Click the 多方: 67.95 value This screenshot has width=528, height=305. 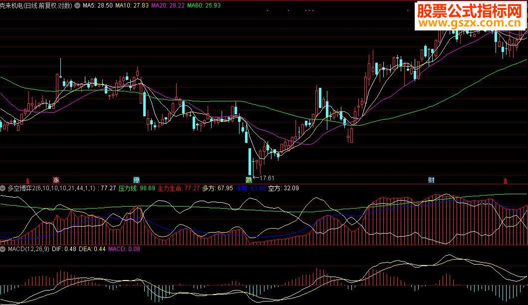pyautogui.click(x=218, y=188)
